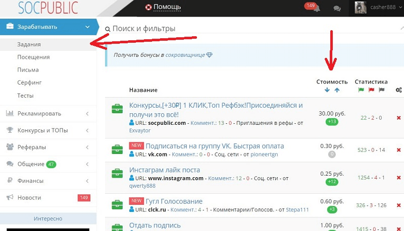Open the Отдать подпись task
The image size is (404, 231).
point(155,225)
